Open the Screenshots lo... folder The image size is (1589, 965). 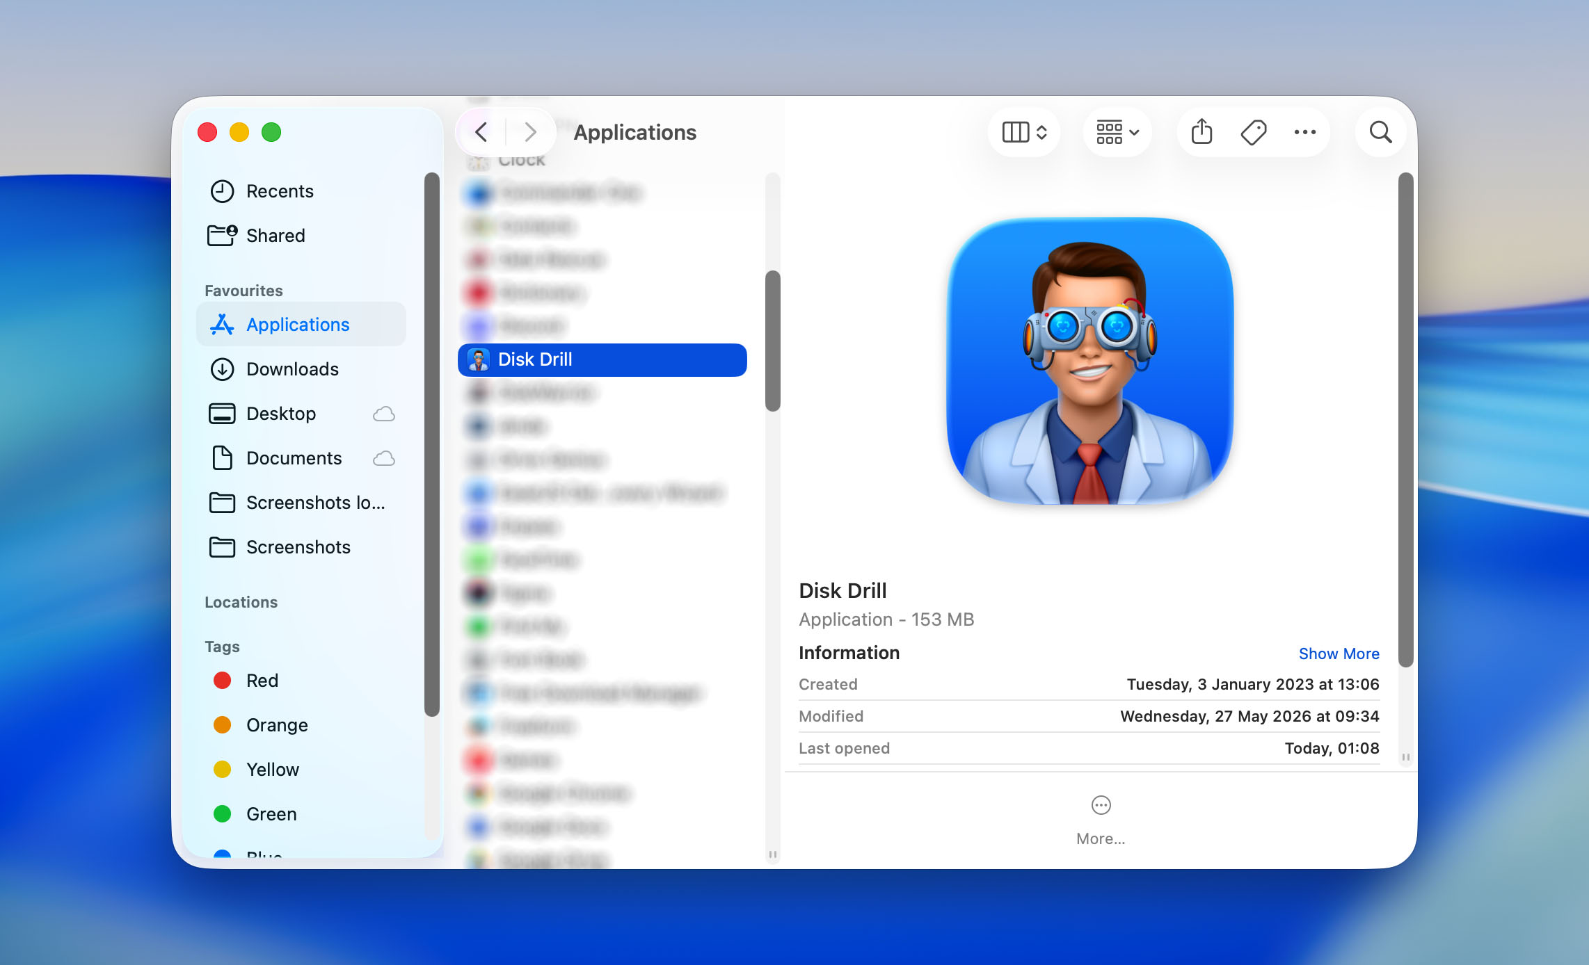301,503
